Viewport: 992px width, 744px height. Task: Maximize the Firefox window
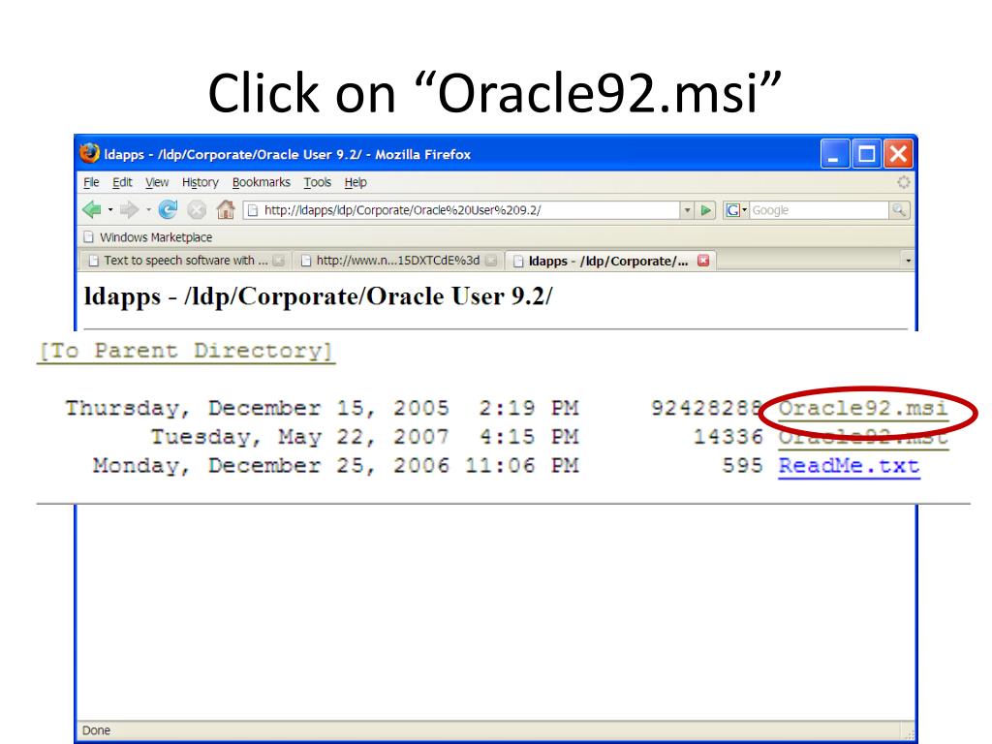(866, 154)
